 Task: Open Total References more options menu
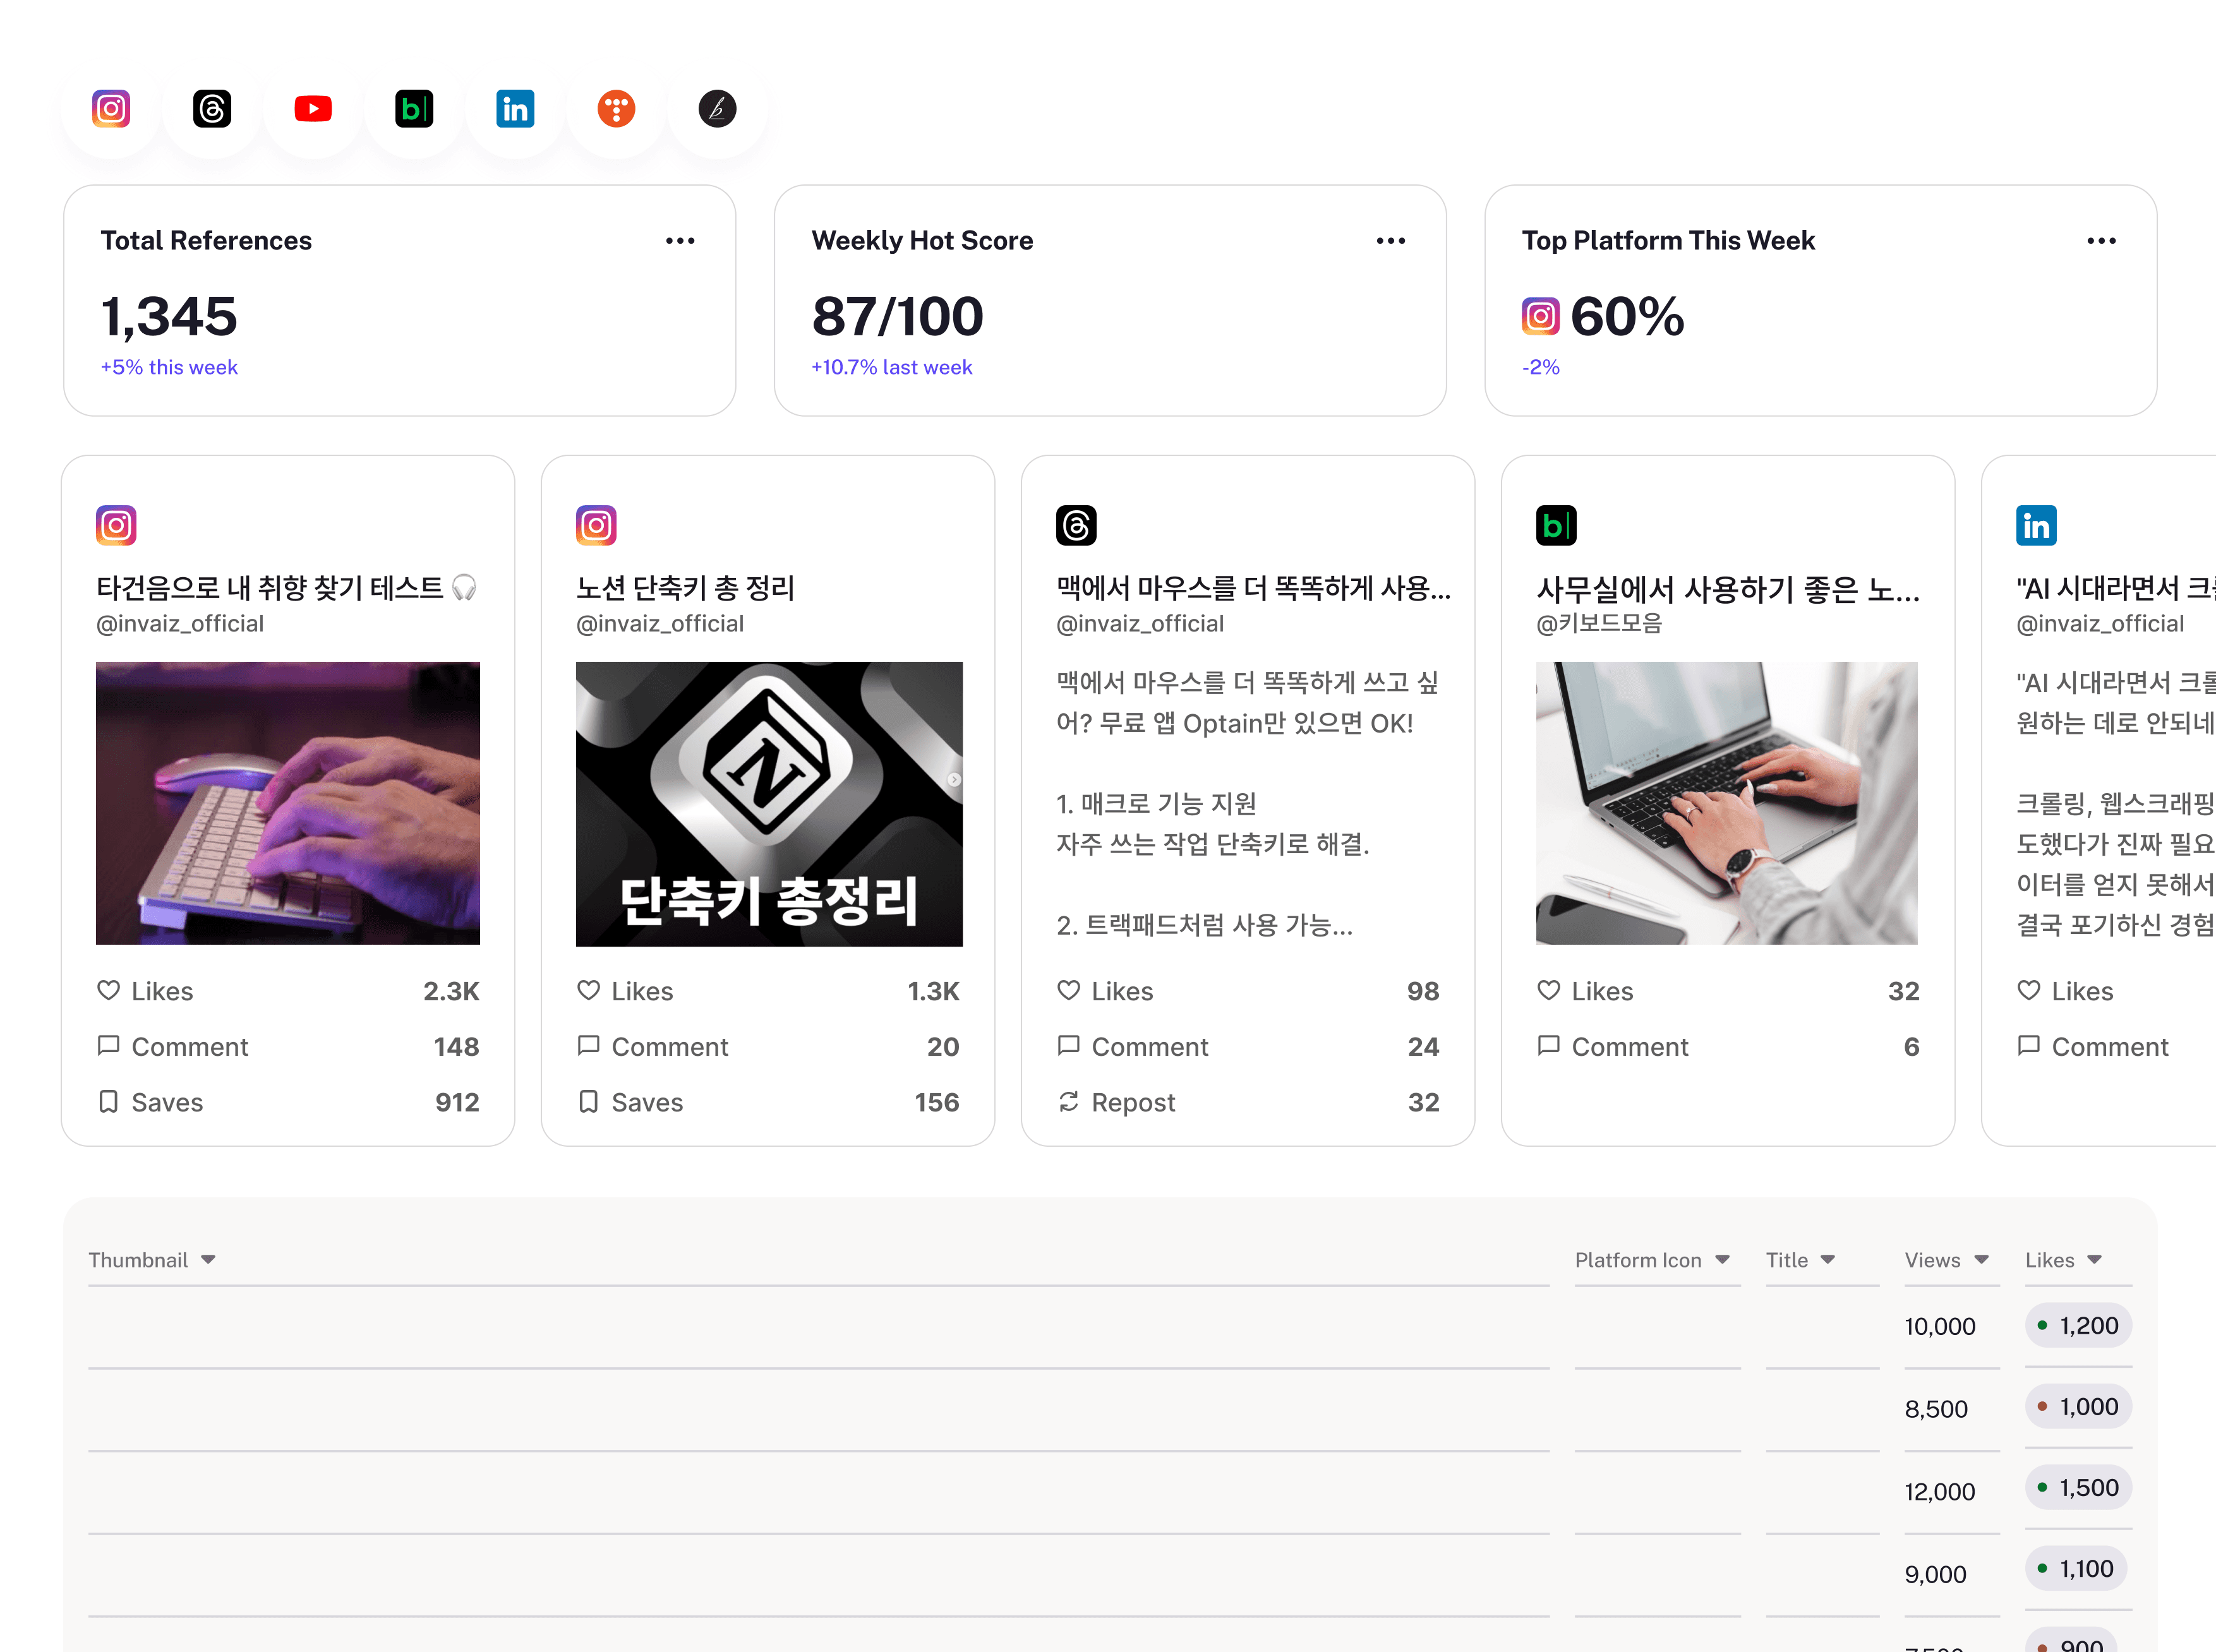pos(680,240)
